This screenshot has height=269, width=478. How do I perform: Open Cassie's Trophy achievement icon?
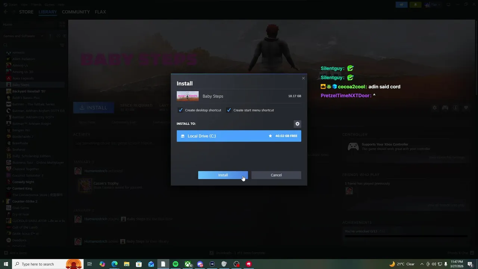pos(85,185)
